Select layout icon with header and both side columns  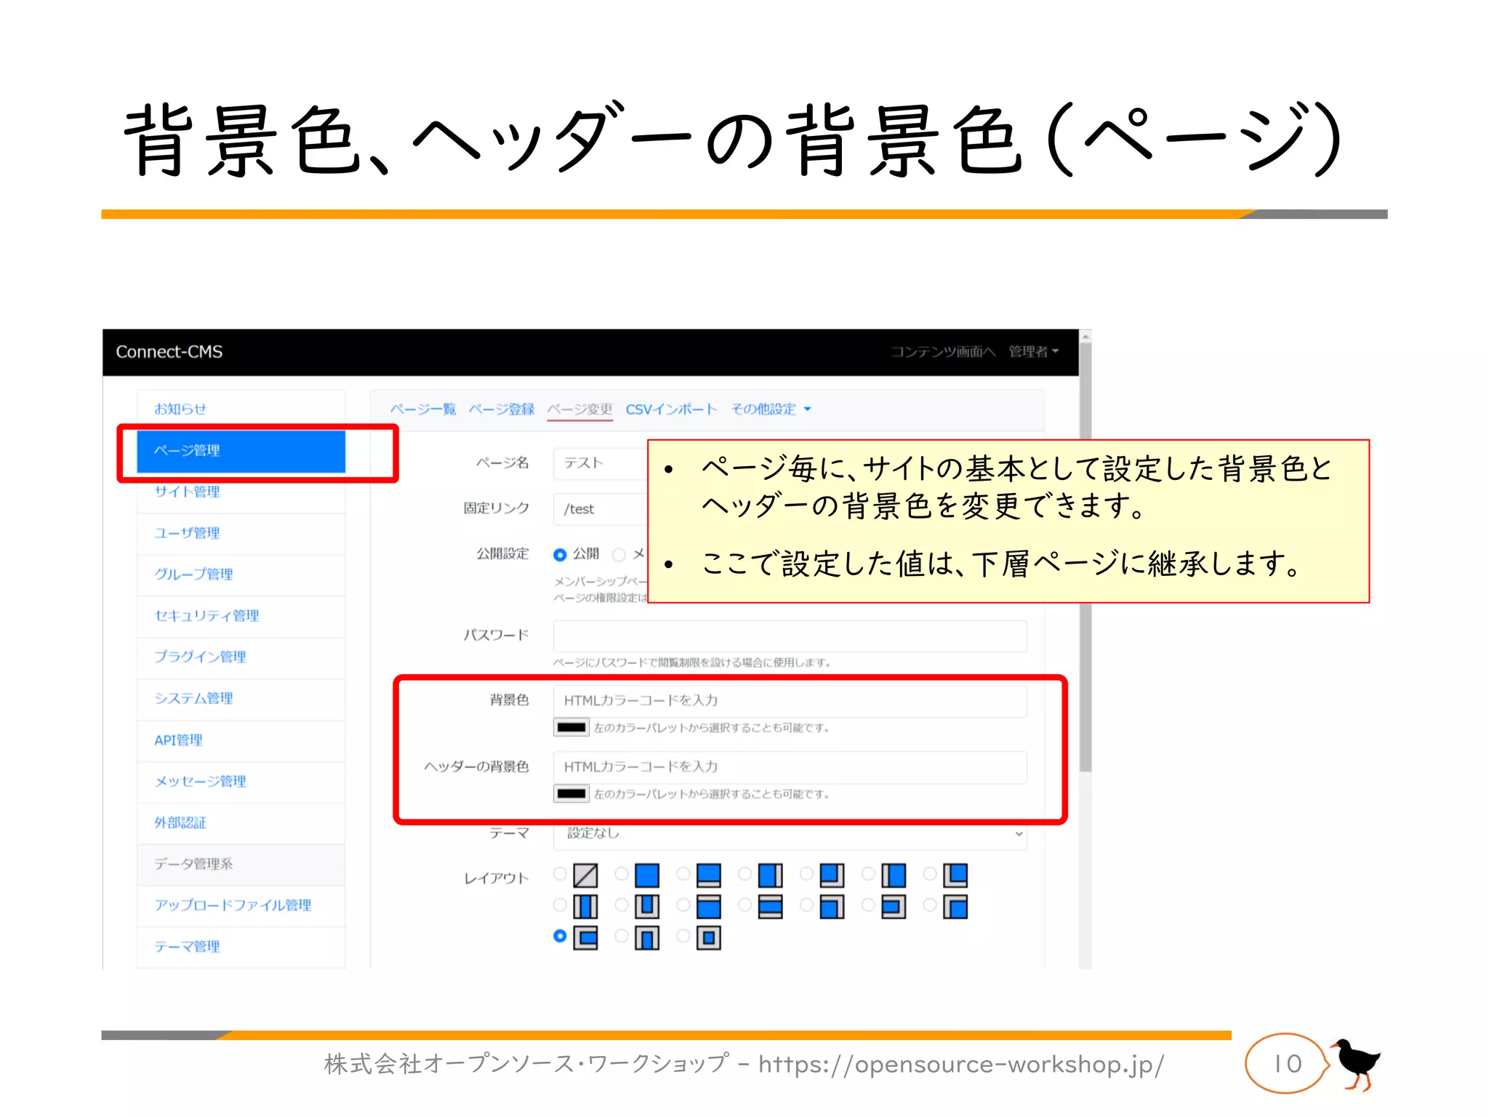pyautogui.click(x=647, y=938)
